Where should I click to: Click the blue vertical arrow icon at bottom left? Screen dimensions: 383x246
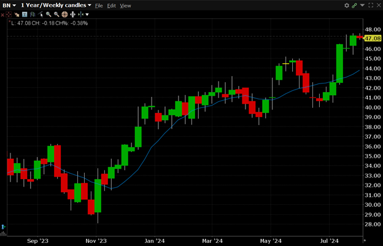click(x=3, y=227)
